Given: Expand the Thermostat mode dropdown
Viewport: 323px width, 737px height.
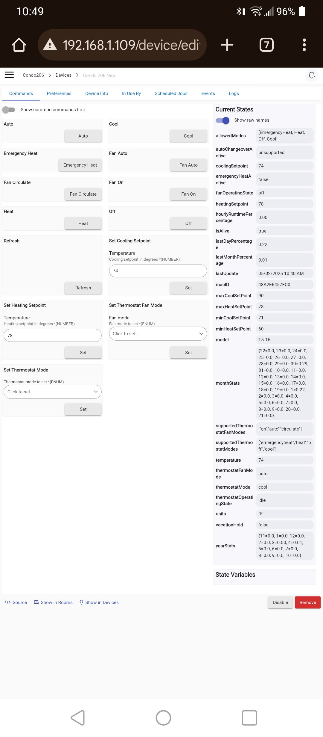Looking at the screenshot, I should tap(53, 392).
